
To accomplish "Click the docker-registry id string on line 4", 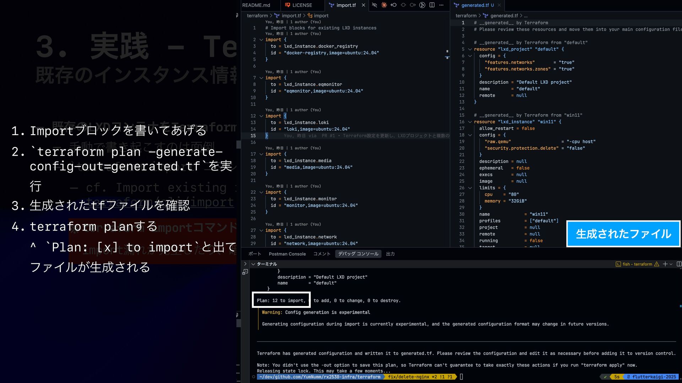I will click(331, 53).
